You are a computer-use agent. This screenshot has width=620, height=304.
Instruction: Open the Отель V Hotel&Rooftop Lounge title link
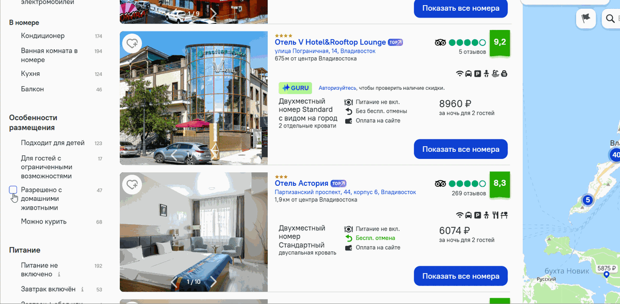330,42
